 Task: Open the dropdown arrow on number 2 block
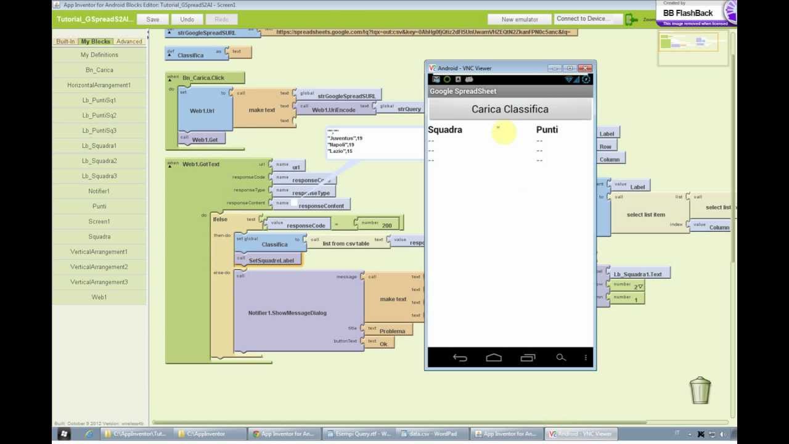pos(640,287)
